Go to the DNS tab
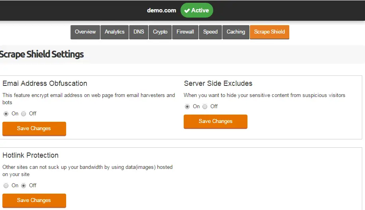Image resolution: width=365 pixels, height=210 pixels. (139, 32)
